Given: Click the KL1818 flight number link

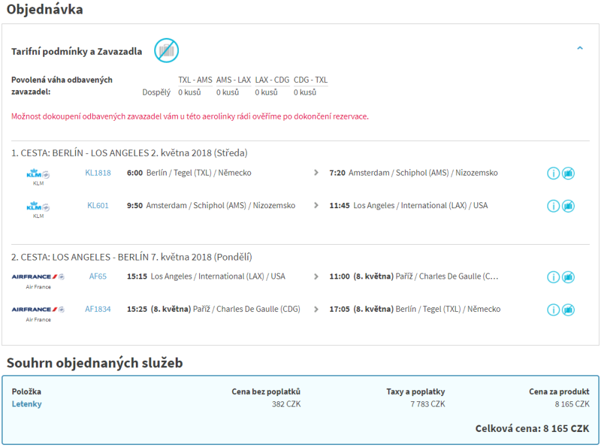Looking at the screenshot, I should (x=98, y=173).
